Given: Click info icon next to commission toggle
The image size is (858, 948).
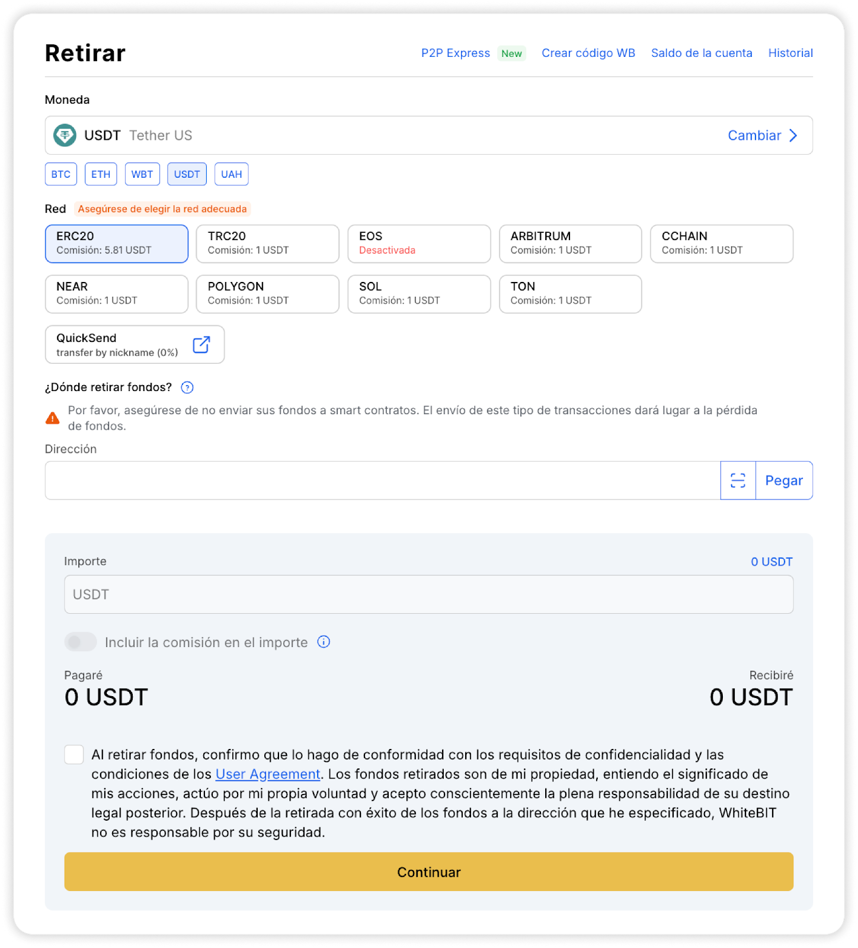Looking at the screenshot, I should point(324,642).
